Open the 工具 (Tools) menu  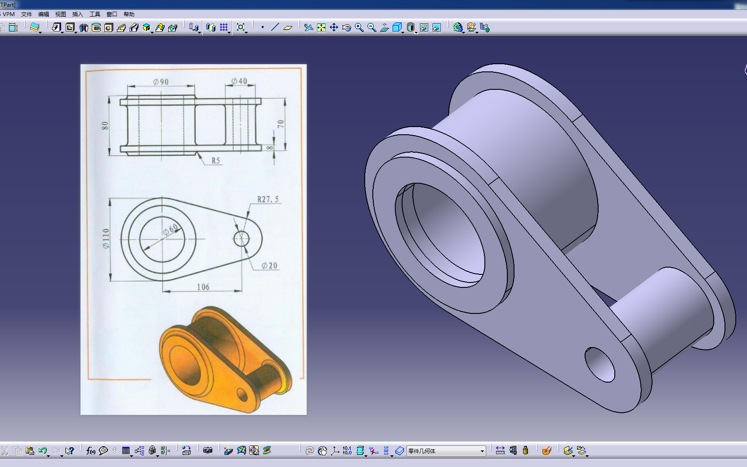(x=94, y=14)
